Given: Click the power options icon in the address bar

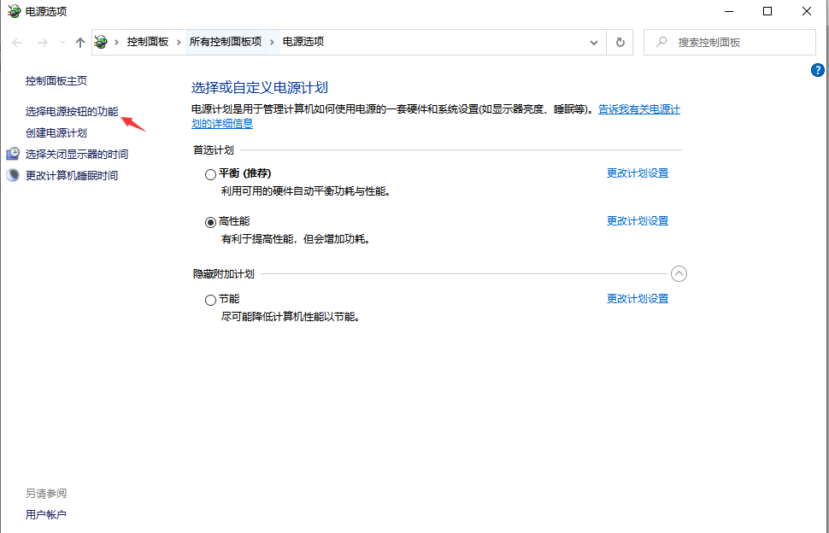Looking at the screenshot, I should pyautogui.click(x=100, y=41).
